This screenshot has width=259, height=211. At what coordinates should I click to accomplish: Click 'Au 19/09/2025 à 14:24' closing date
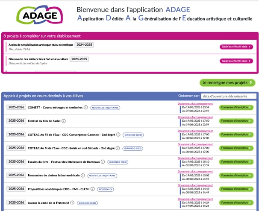(x=196, y=206)
